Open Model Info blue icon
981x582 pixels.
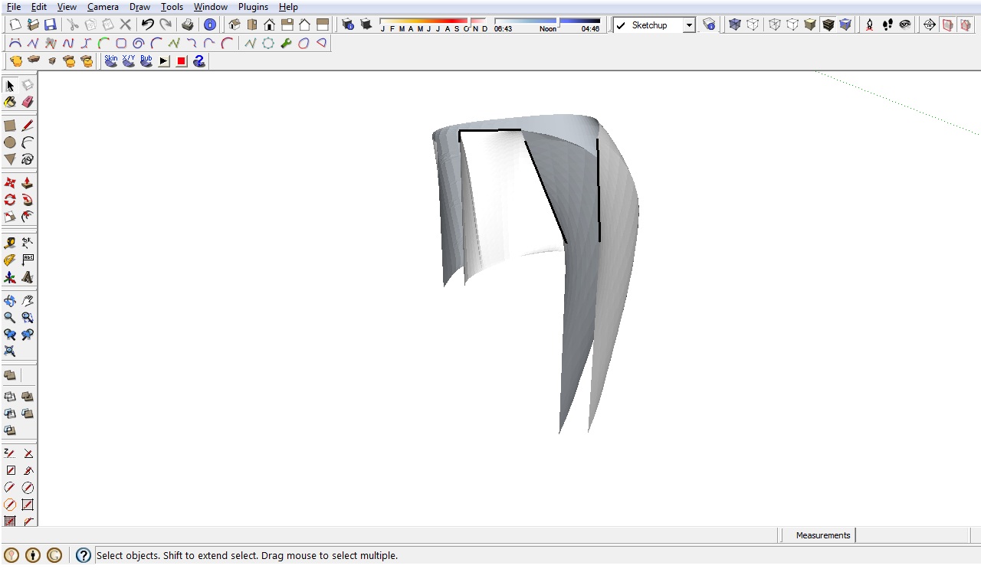point(210,25)
